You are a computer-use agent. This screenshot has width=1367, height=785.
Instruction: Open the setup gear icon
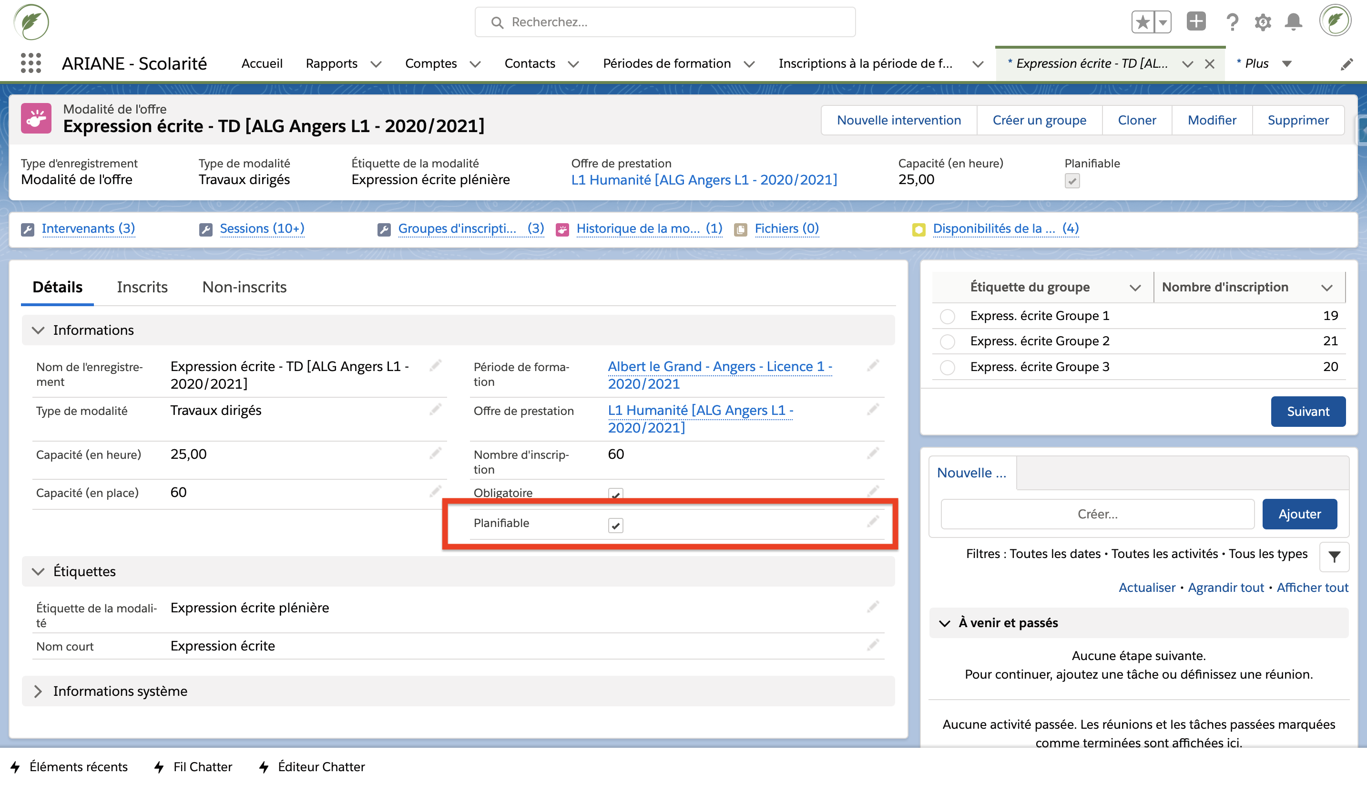point(1263,22)
